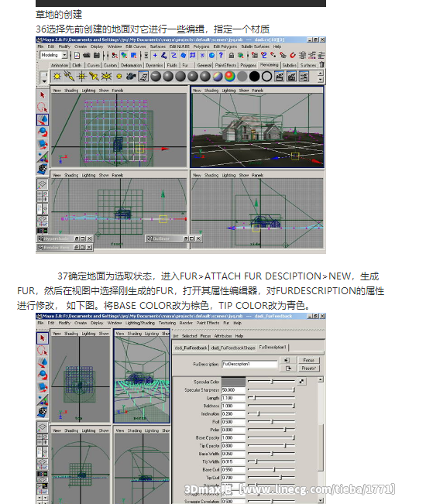Choose the Lasso tool in upper Maya toolbox
426x504 pixels.
[x=42, y=108]
